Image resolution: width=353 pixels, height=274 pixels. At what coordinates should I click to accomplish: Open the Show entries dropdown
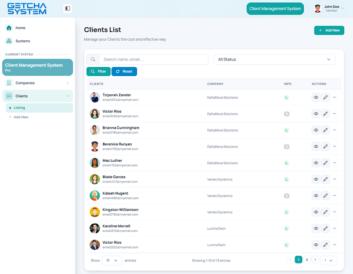click(x=112, y=260)
